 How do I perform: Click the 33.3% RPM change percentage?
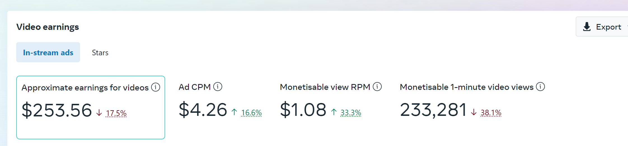point(351,113)
